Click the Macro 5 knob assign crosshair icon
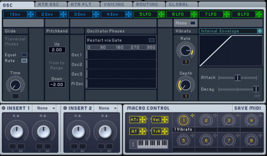 pos(193,135)
